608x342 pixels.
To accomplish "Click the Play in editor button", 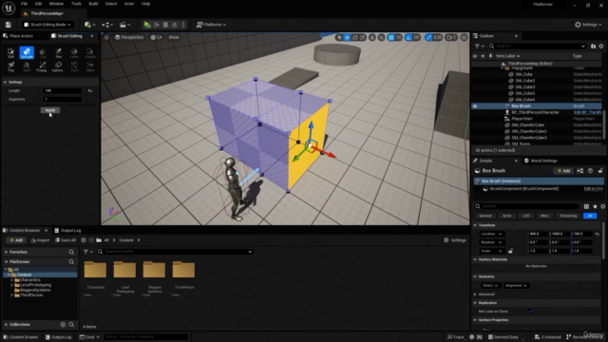I will click(x=147, y=25).
